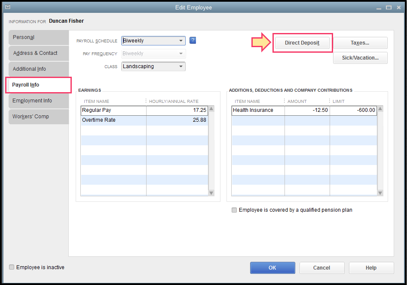Image resolution: width=407 pixels, height=285 pixels.
Task: Select the 'Regular Pay' earnings item
Action: 114,110
